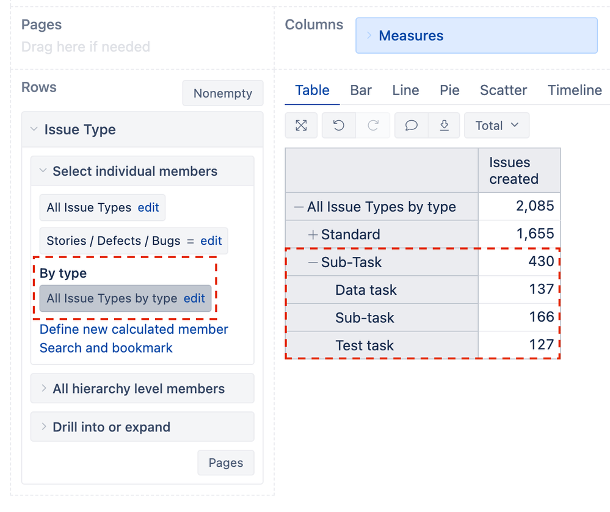The image size is (610, 512).
Task: Open the comment speech bubble icon
Action: [x=410, y=125]
